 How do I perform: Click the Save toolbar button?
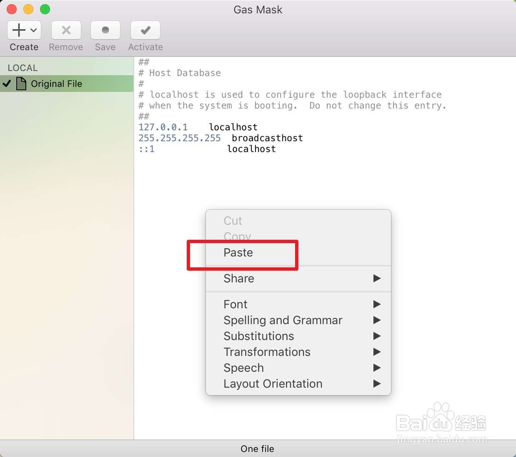coord(105,30)
